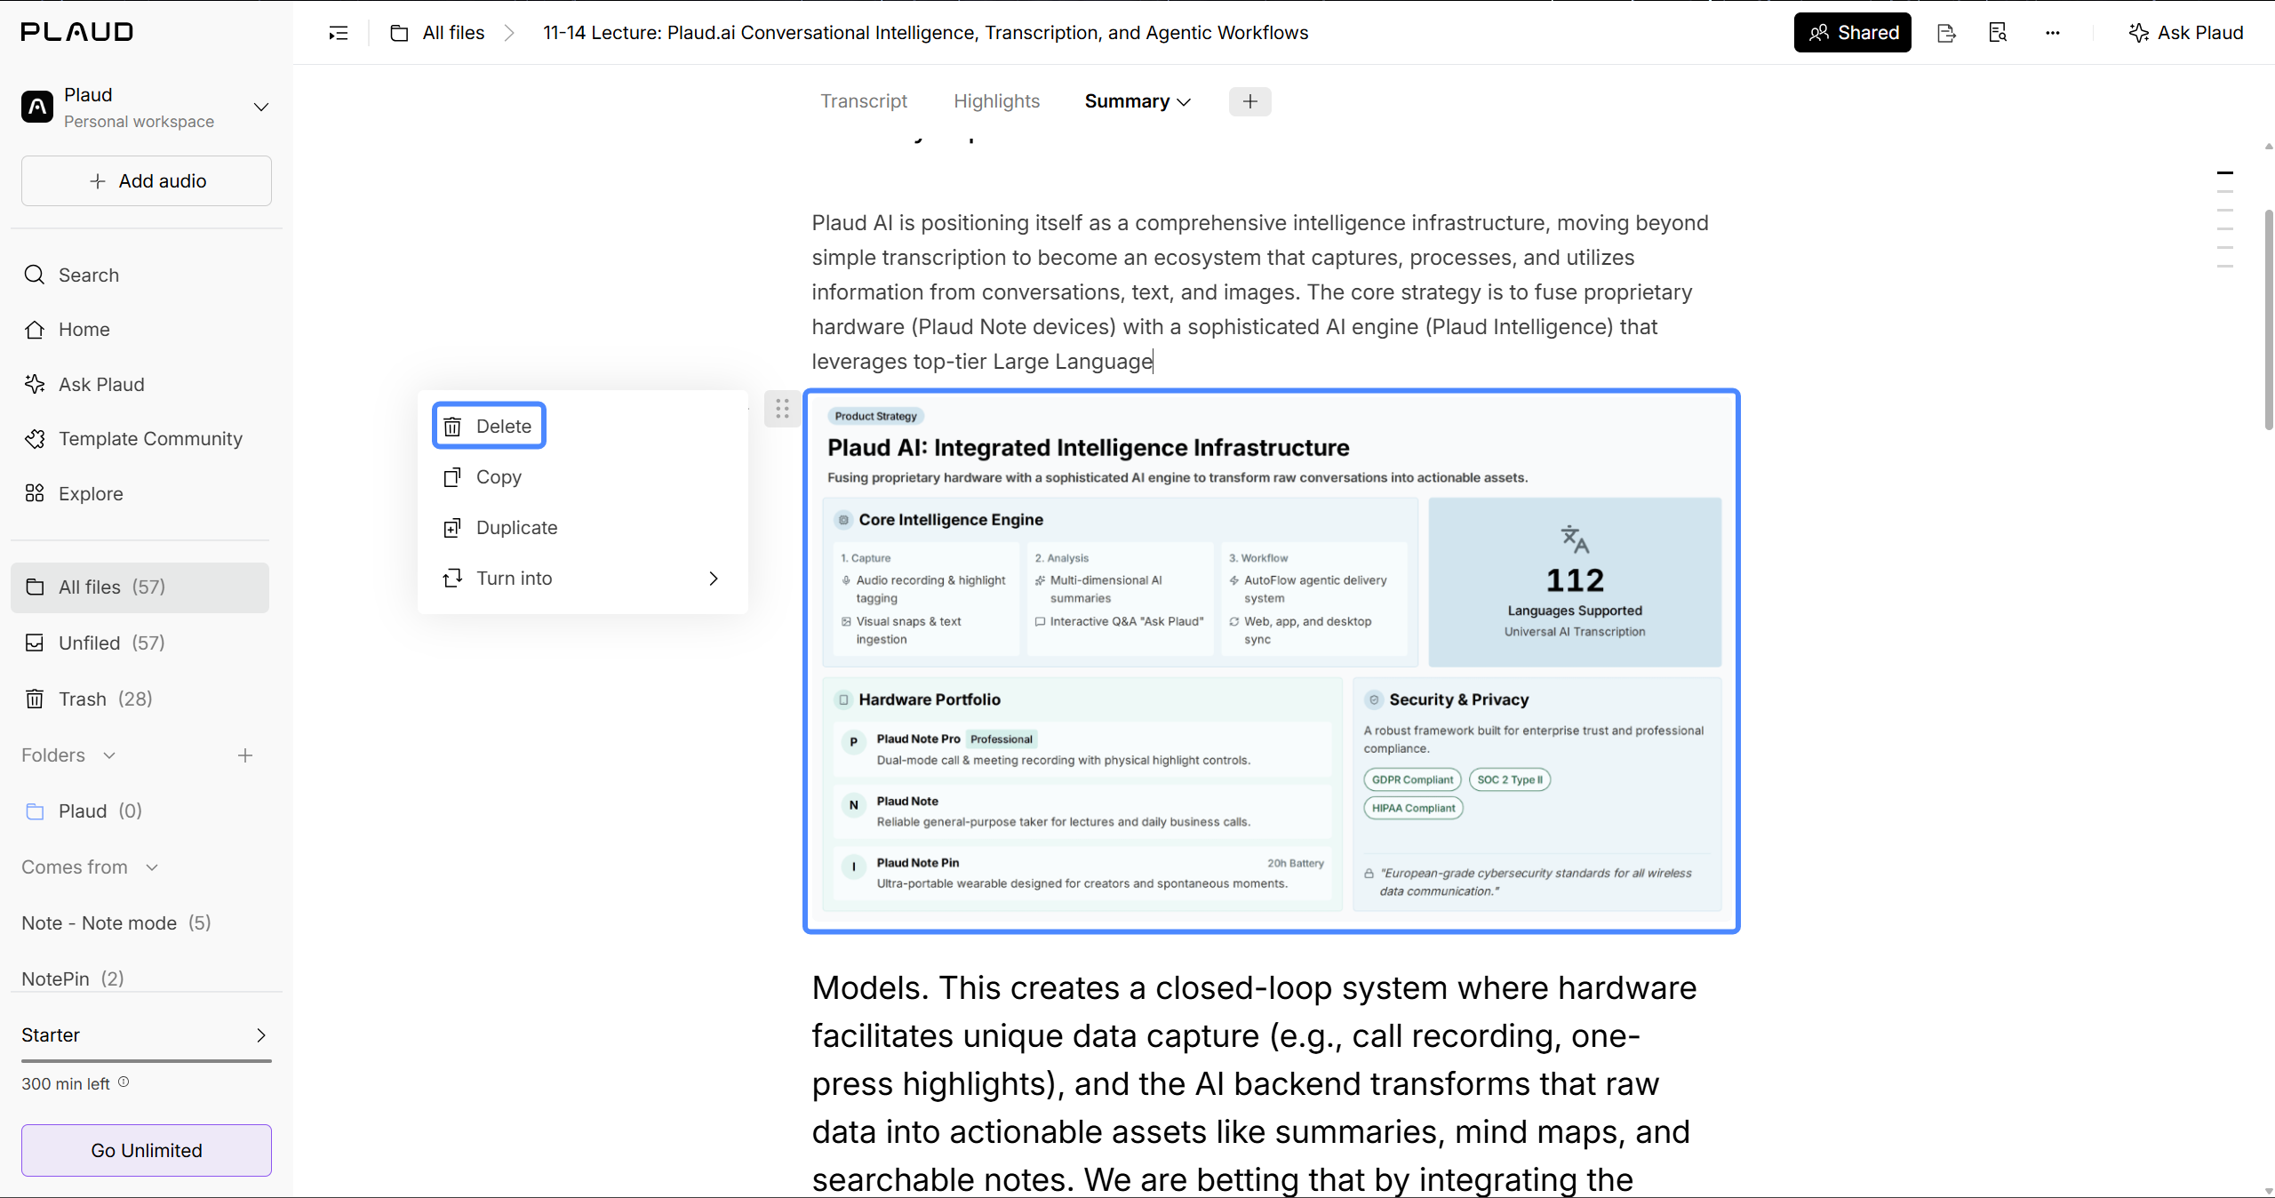The width and height of the screenshot is (2275, 1198).
Task: Select All files (57) in sidebar
Action: click(x=140, y=587)
